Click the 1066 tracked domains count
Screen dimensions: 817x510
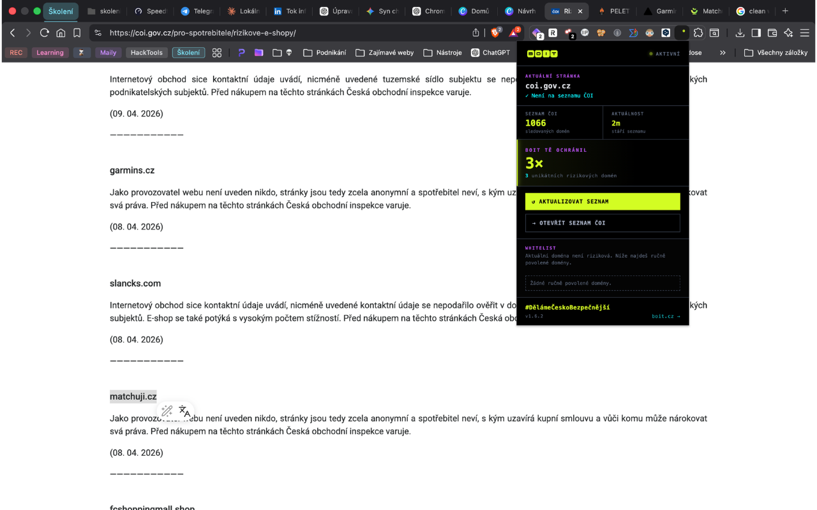click(536, 123)
